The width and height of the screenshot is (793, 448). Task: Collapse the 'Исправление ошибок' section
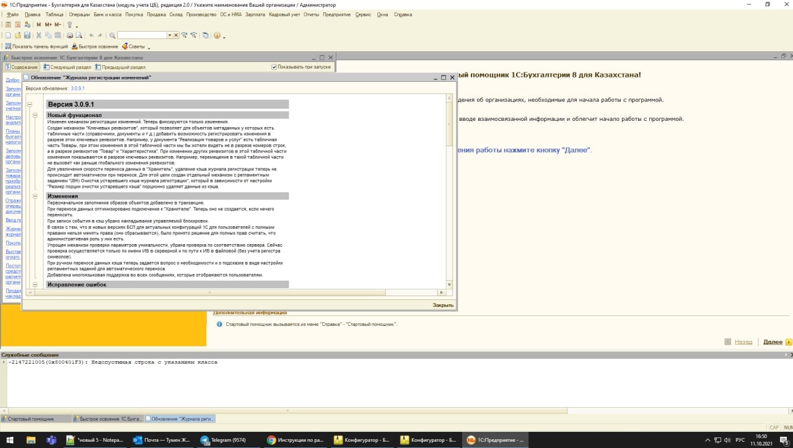[x=35, y=284]
